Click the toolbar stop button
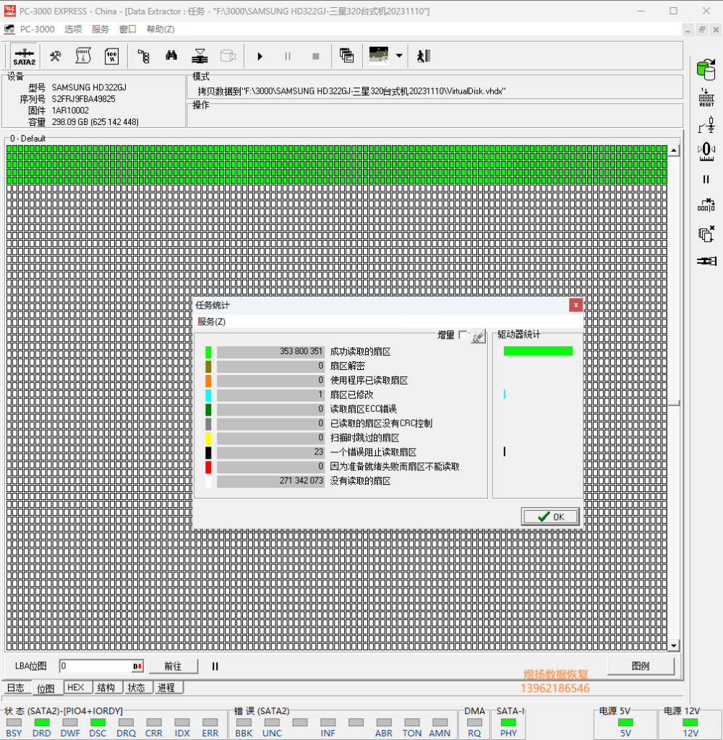This screenshot has height=740, width=723. [x=316, y=56]
